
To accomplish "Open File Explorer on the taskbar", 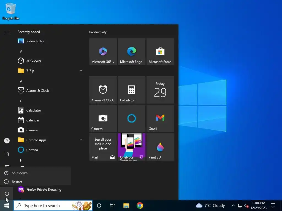I will coord(126,206).
